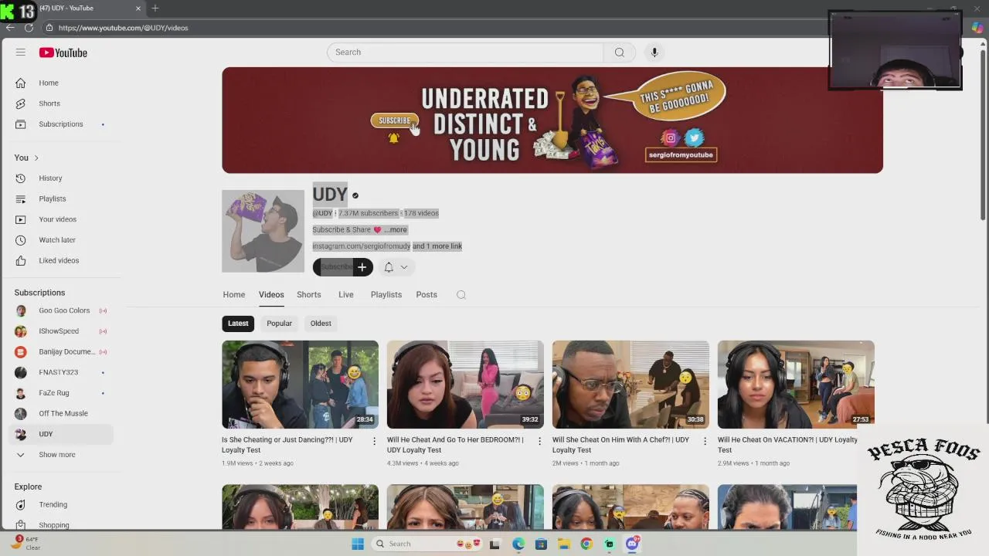Close the UDY YouTube tab
989x556 pixels.
click(x=138, y=8)
